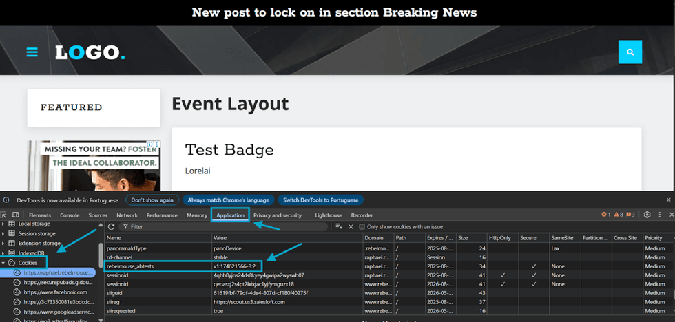The height and width of the screenshot is (322, 675).
Task: Click the Local storage table icon
Action: pyautogui.click(x=12, y=224)
